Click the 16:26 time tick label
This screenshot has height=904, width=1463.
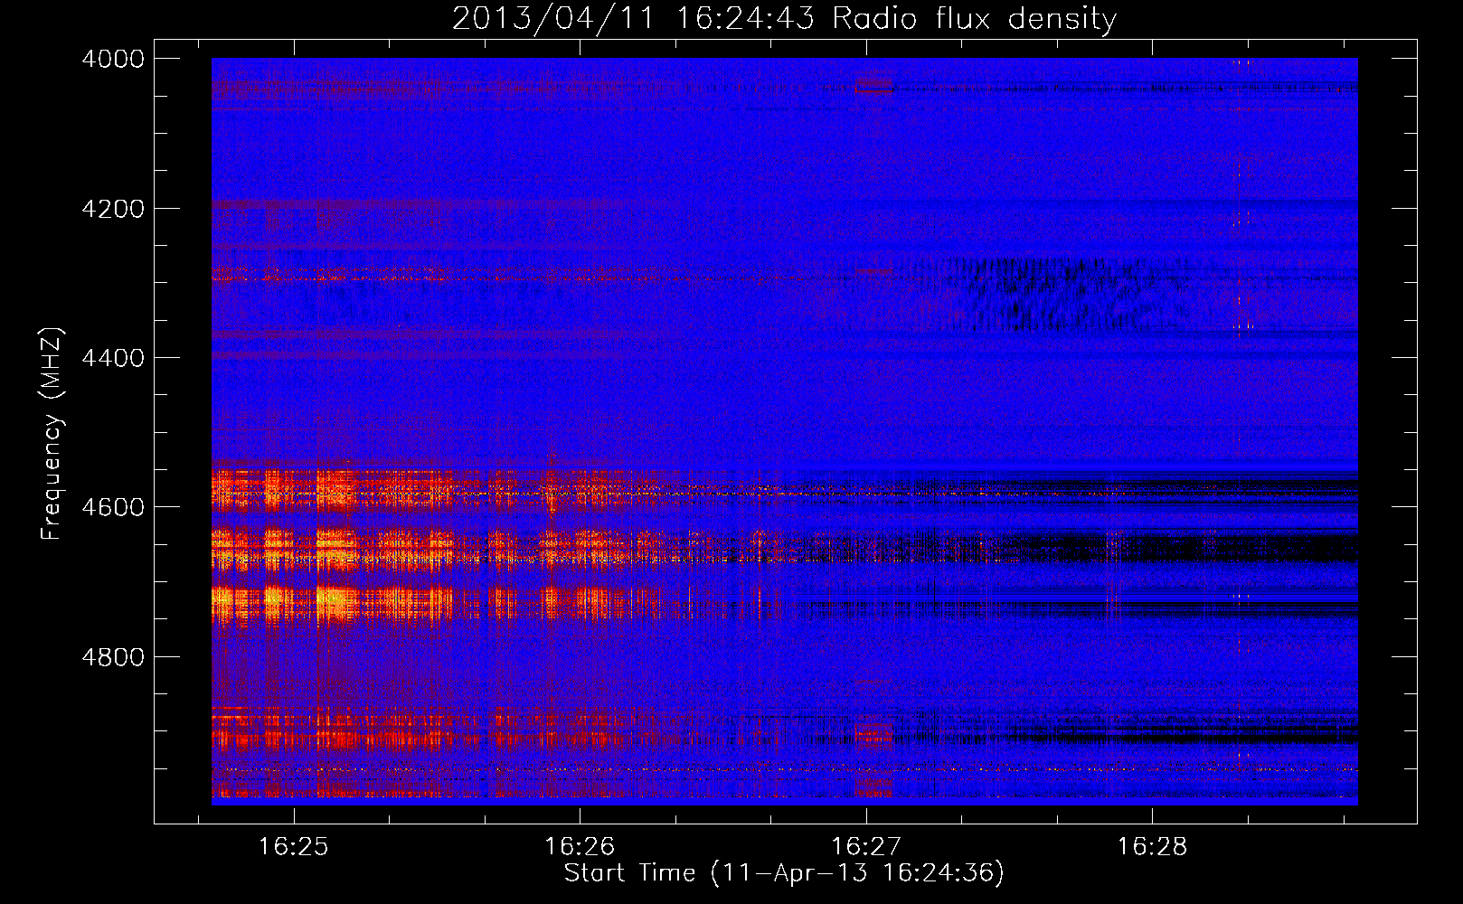pyautogui.click(x=580, y=847)
